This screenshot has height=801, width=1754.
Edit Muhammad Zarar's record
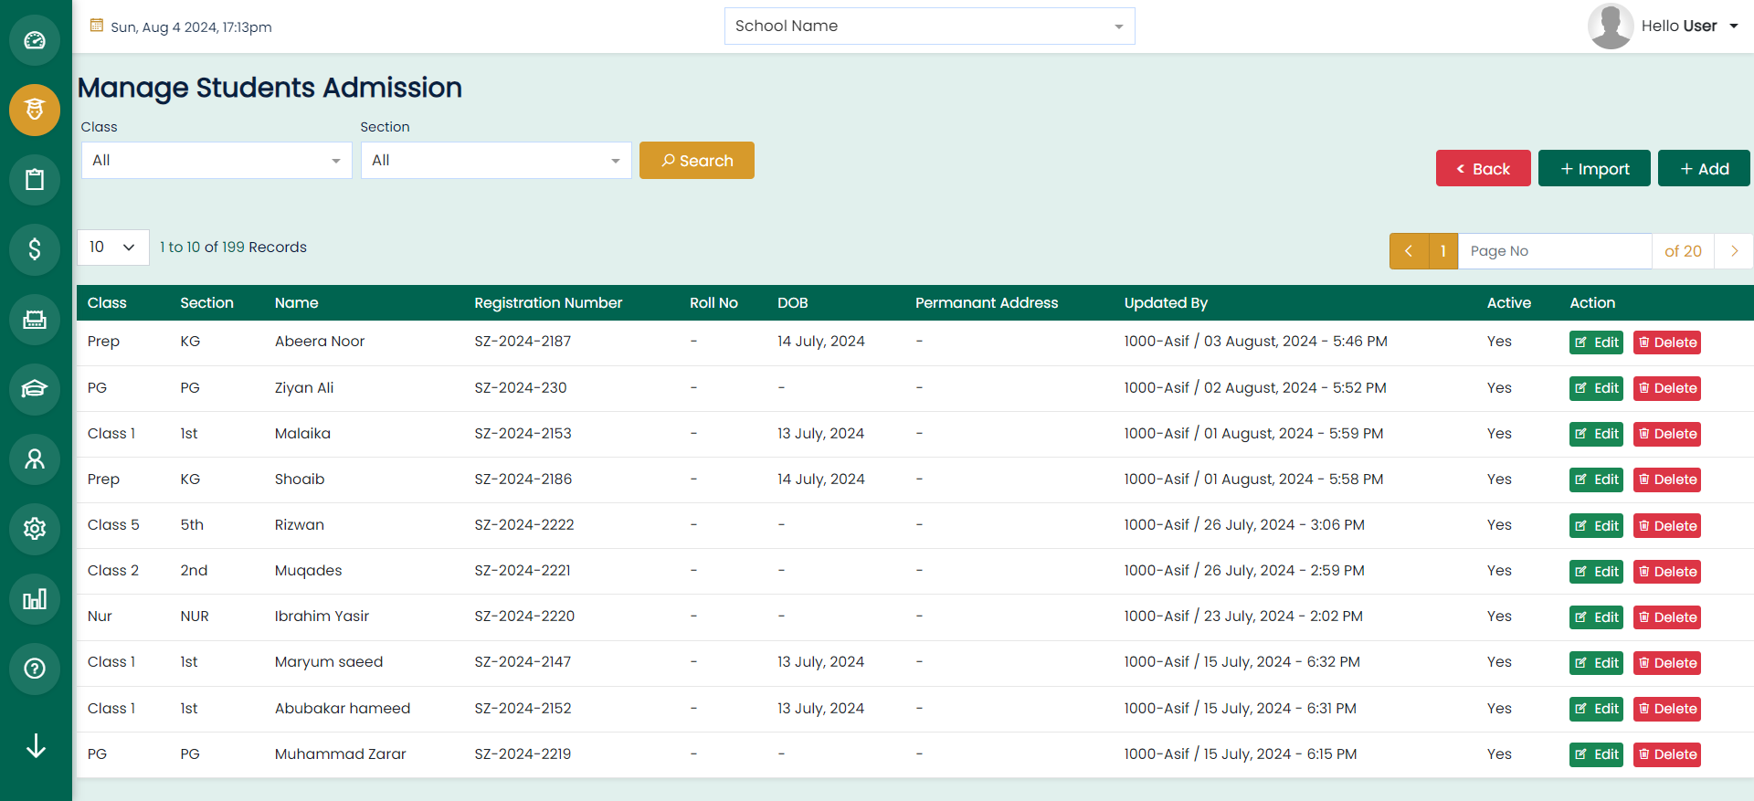[x=1596, y=754]
